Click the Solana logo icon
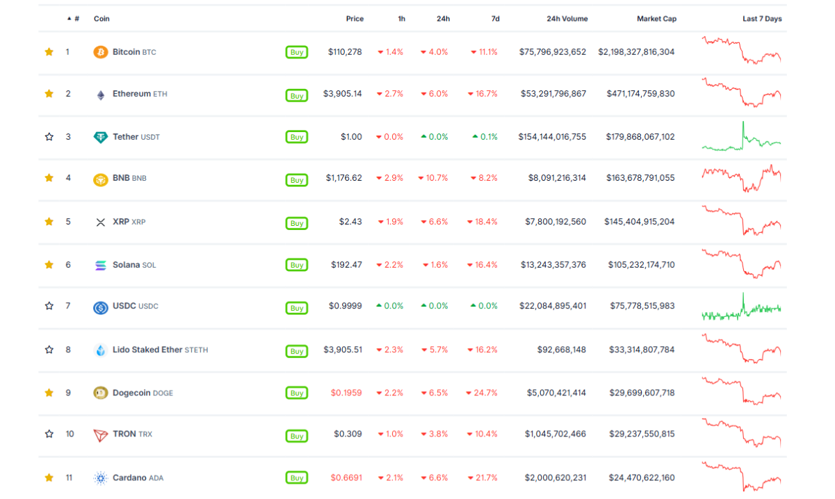The width and height of the screenshot is (835, 499). (101, 265)
